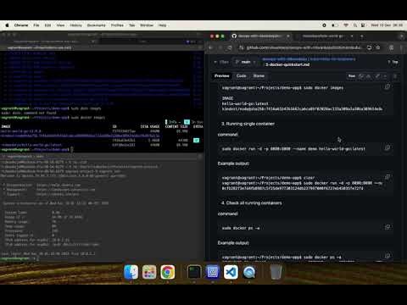Image resolution: width=407 pixels, height=305 pixels.
Task: Click the terminal window title bar
Action: (102, 35)
